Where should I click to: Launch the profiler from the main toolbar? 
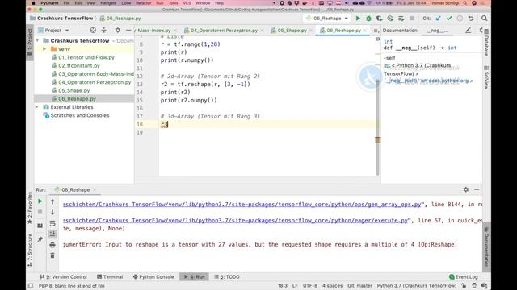[x=390, y=19]
